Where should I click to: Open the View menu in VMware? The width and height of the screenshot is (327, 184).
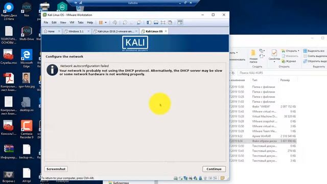63,22
